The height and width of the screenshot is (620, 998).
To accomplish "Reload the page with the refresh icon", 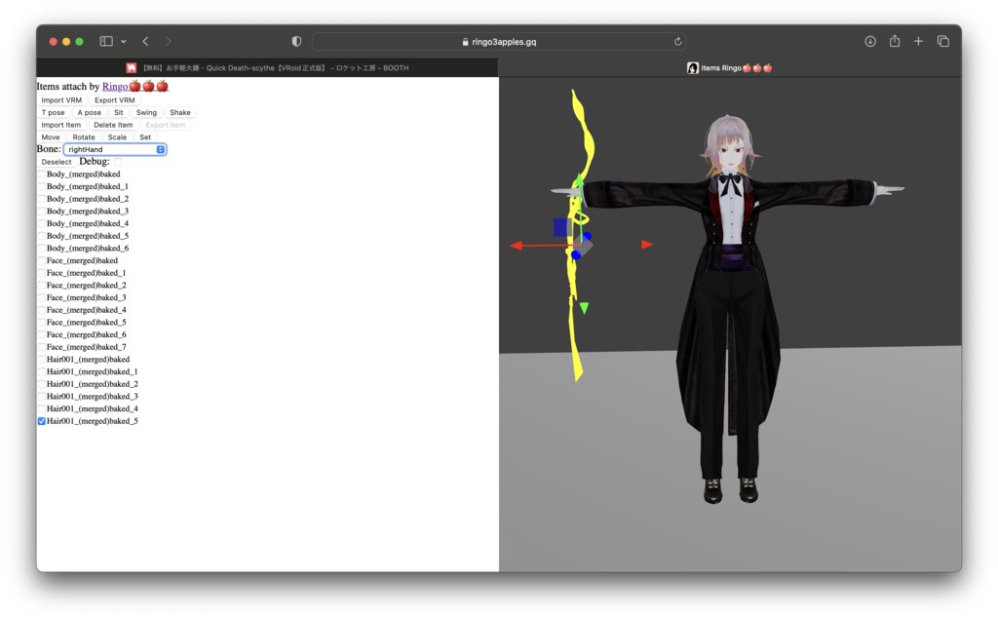I will click(x=678, y=41).
